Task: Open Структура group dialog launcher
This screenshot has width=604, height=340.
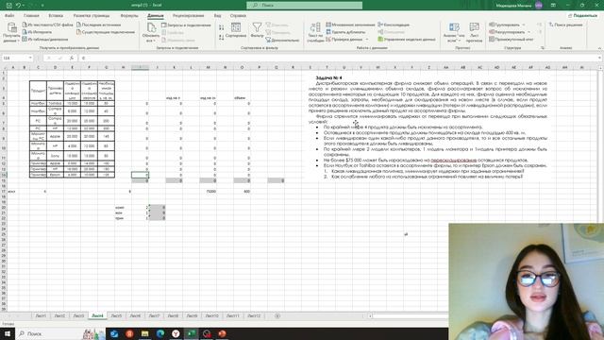Action: pos(543,48)
